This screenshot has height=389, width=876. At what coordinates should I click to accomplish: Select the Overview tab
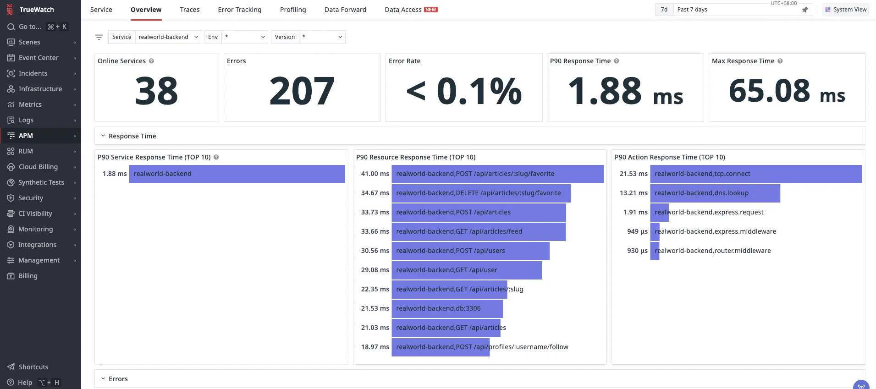coord(146,10)
